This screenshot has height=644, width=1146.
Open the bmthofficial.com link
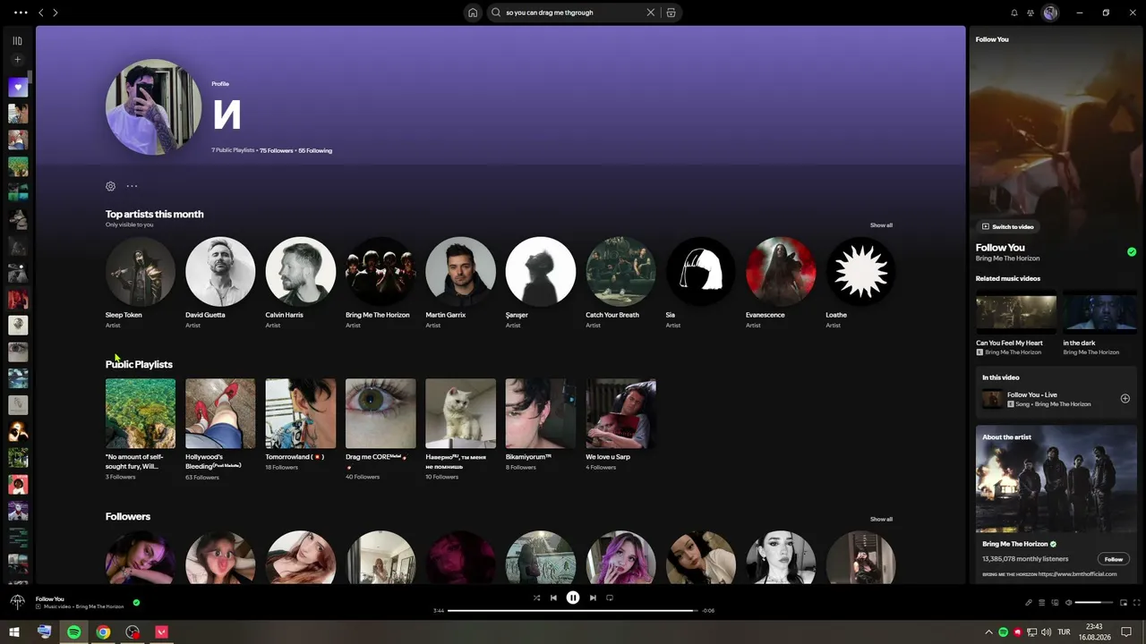pyautogui.click(x=1077, y=574)
